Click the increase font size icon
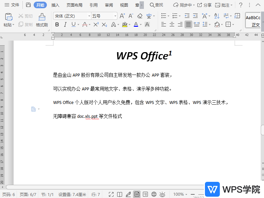The height and width of the screenshot is (198, 264). pos(122,16)
